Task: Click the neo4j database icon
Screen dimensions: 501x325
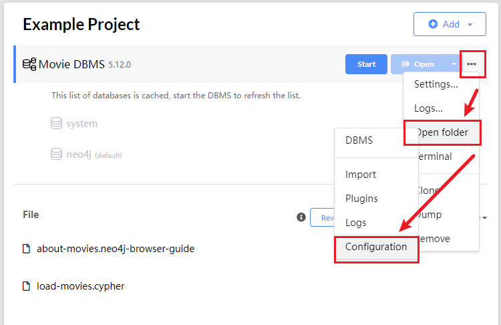Action: click(57, 154)
